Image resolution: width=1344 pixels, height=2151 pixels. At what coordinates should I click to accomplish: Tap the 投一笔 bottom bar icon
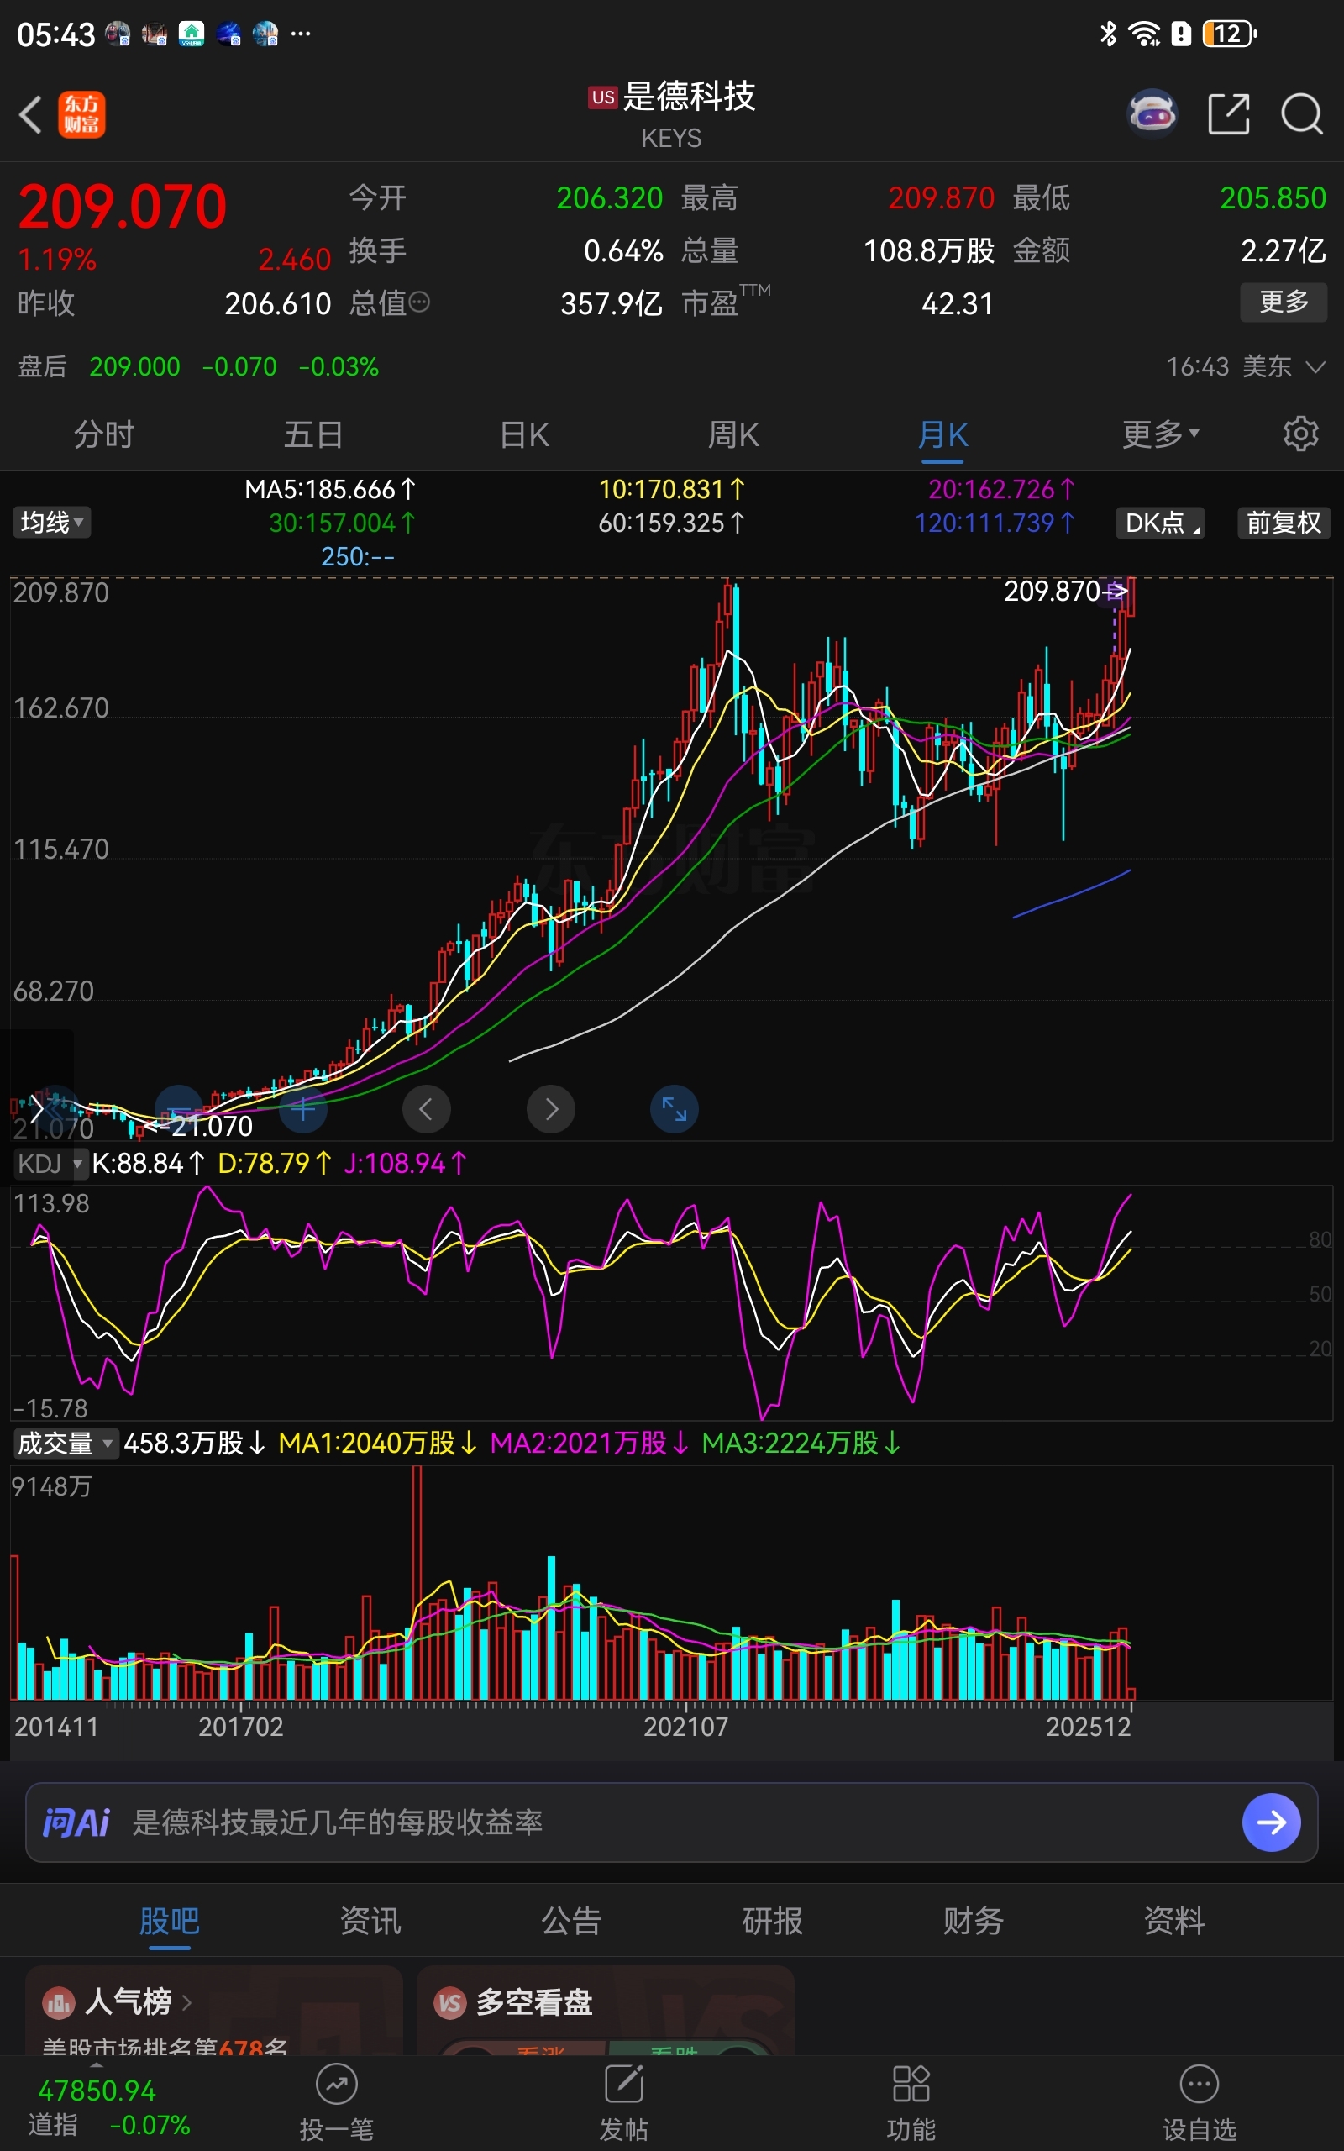point(336,2085)
